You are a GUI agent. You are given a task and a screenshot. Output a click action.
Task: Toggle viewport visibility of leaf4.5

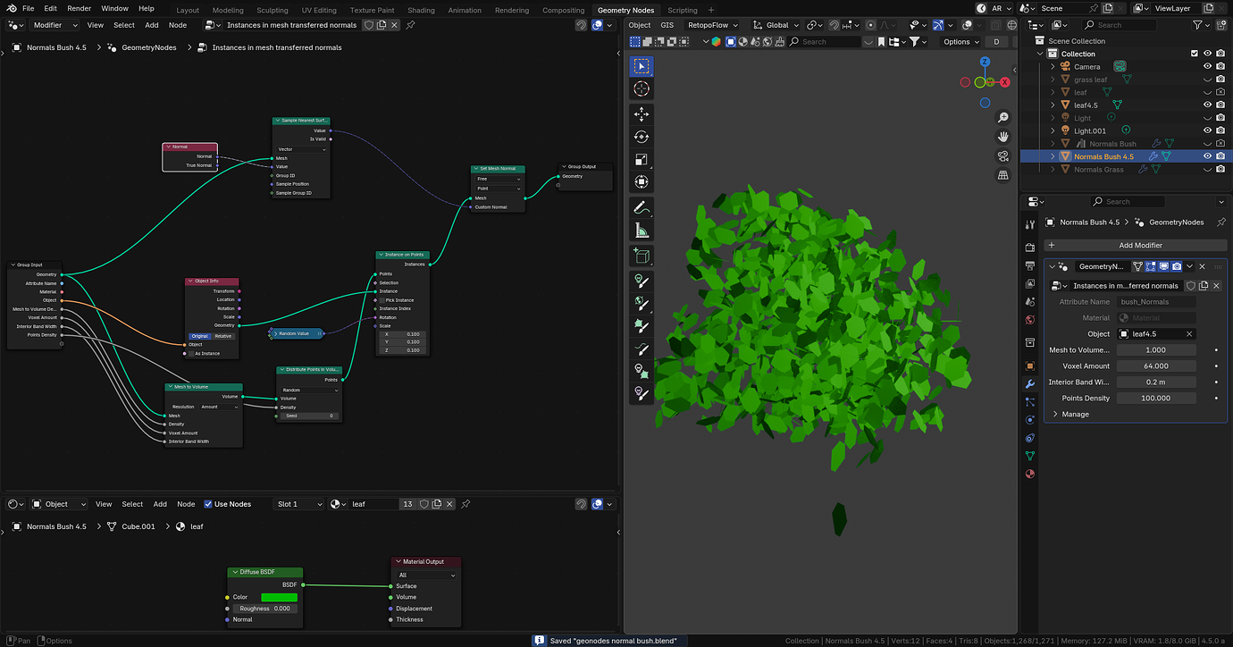1208,105
